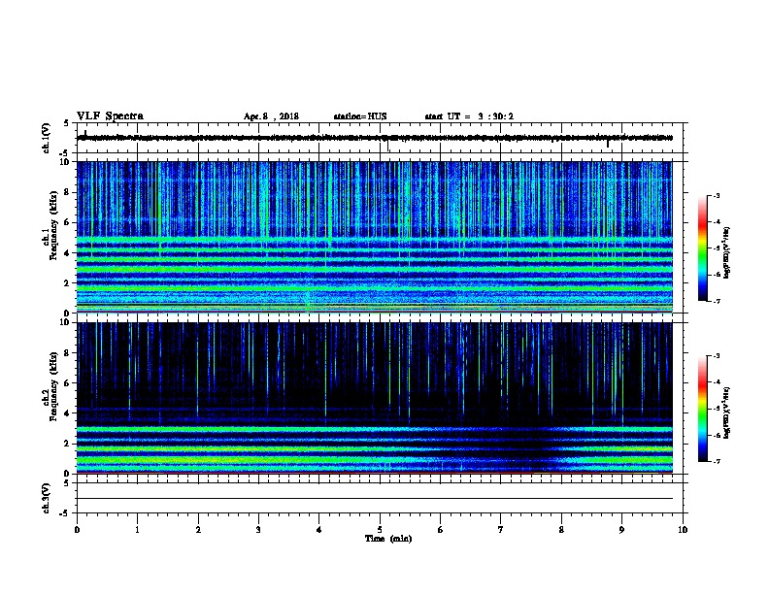This screenshot has width=769, height=594.
Task: Click the ch.1 spectrogram color bar
Action: tap(703, 248)
